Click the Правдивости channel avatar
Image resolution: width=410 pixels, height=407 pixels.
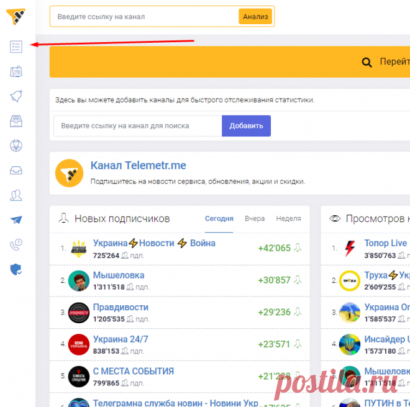79,313
